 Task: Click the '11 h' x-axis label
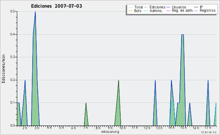pyautogui.click(x=135, y=128)
